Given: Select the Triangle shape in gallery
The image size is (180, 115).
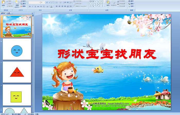Looking at the screenshot, I should pos(93,4).
